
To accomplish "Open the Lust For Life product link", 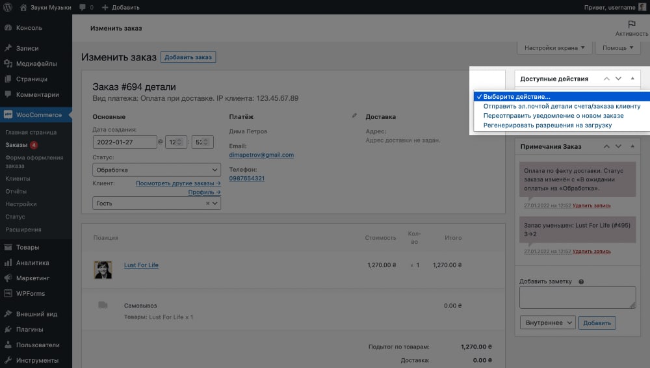I will [141, 265].
